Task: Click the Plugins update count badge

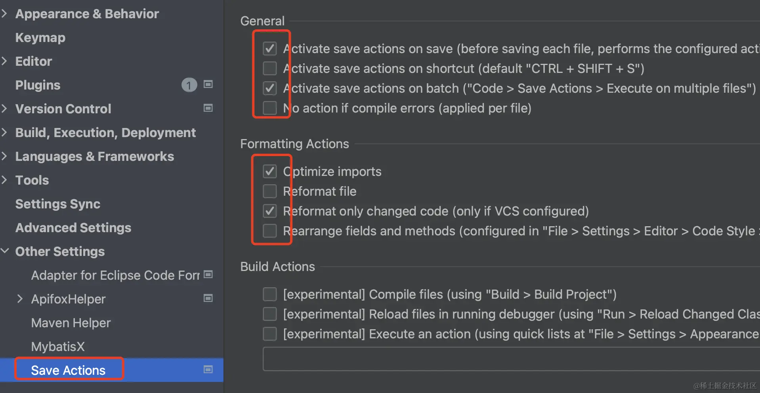Action: pyautogui.click(x=189, y=85)
